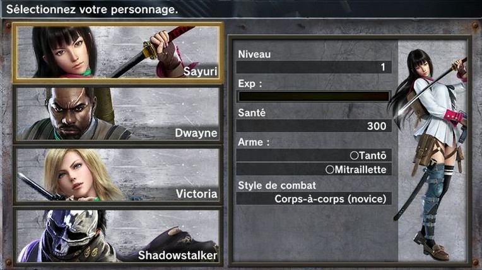The height and width of the screenshot is (270, 482).
Task: Click the Corps-à-corps (novice) combat style field
Action: pos(314,199)
